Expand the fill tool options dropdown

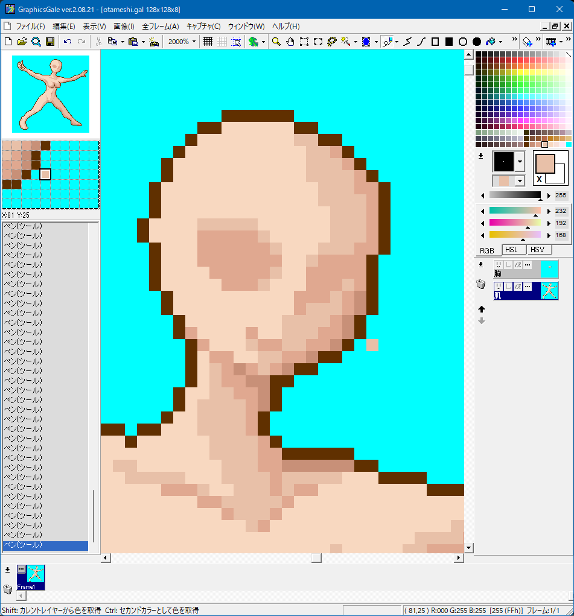click(500, 42)
